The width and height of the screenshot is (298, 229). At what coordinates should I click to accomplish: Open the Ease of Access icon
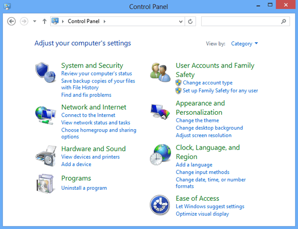[x=159, y=205]
